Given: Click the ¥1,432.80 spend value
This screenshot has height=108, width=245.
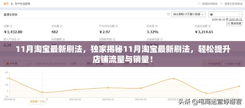Looking at the screenshot, I should [x=13, y=32].
